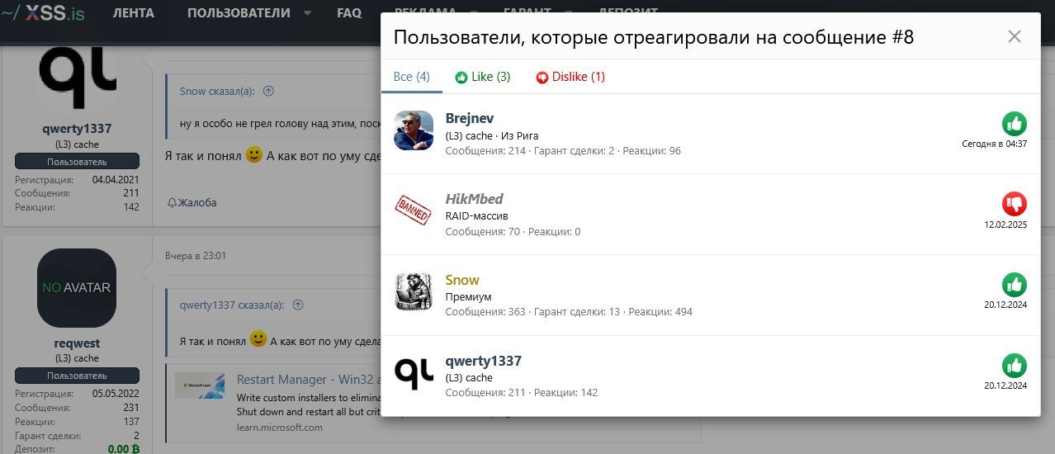Open the Restart Manager - Win32 link

pos(307,380)
